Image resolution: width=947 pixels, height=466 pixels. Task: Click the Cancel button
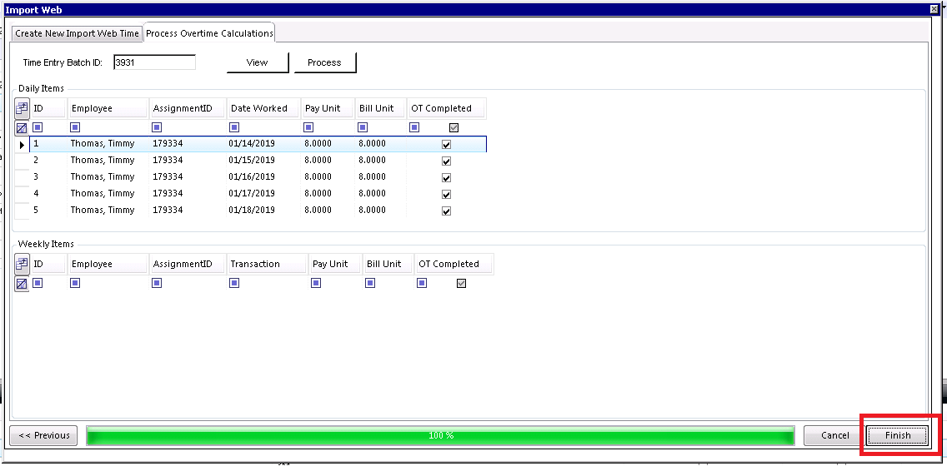click(834, 435)
